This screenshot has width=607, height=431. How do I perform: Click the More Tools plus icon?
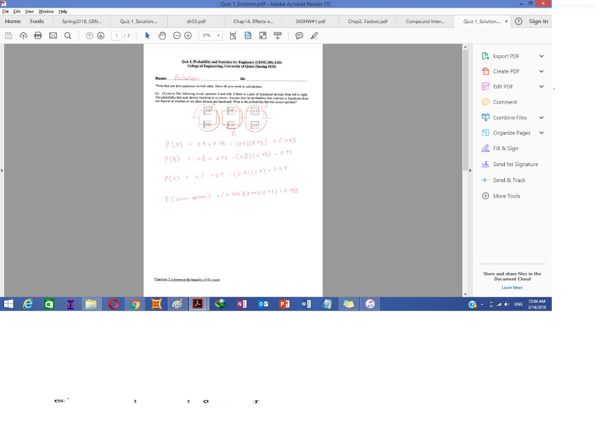coord(485,196)
